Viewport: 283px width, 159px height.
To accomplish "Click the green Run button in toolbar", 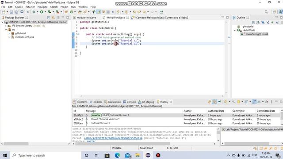I will pyautogui.click(x=42, y=12).
